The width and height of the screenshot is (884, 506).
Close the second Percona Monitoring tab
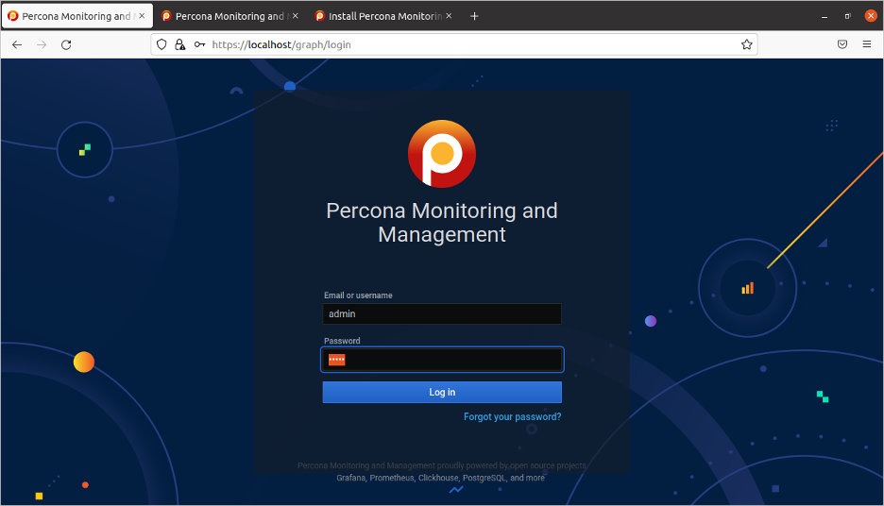295,16
